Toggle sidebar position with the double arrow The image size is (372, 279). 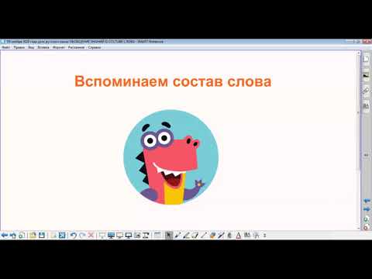(x=366, y=155)
